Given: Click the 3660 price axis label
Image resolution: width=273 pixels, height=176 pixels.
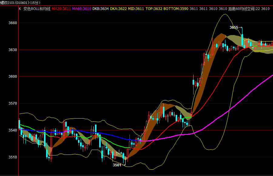Looking at the screenshot, I should tap(13, 23).
